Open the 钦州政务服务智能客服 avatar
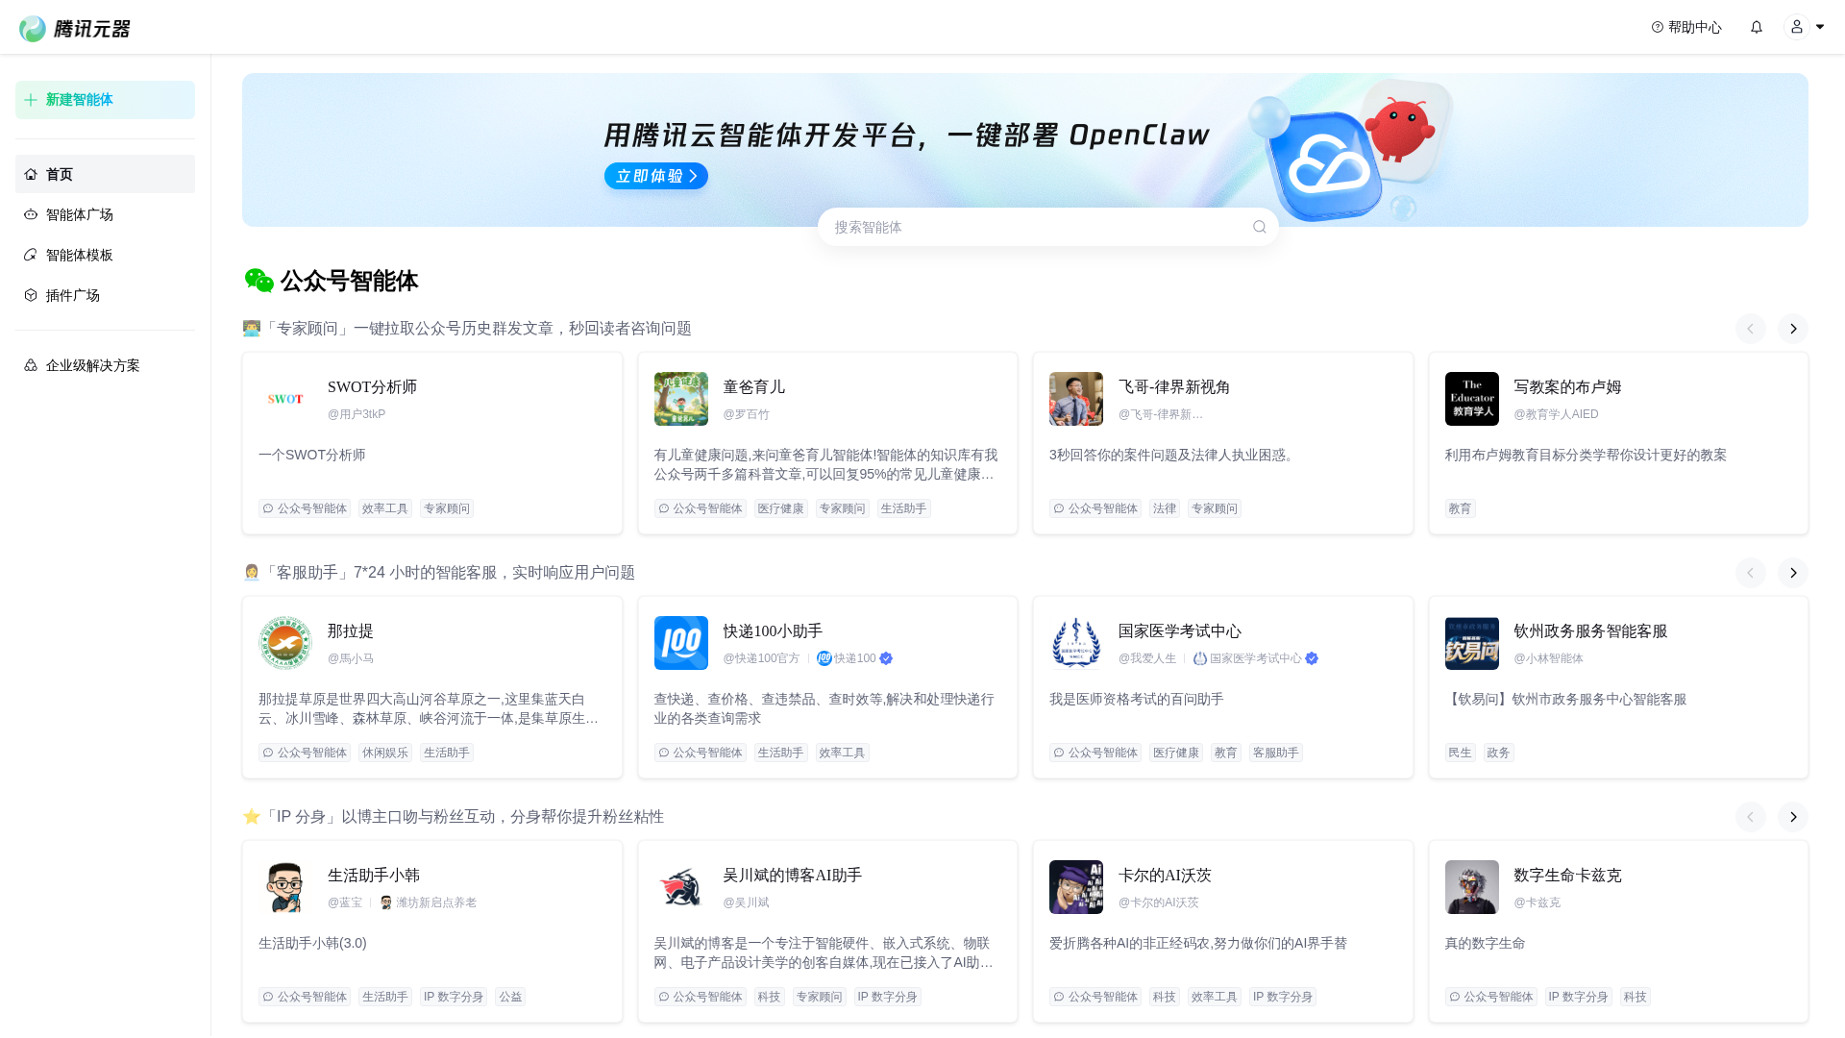The image size is (1845, 1038). tap(1472, 643)
